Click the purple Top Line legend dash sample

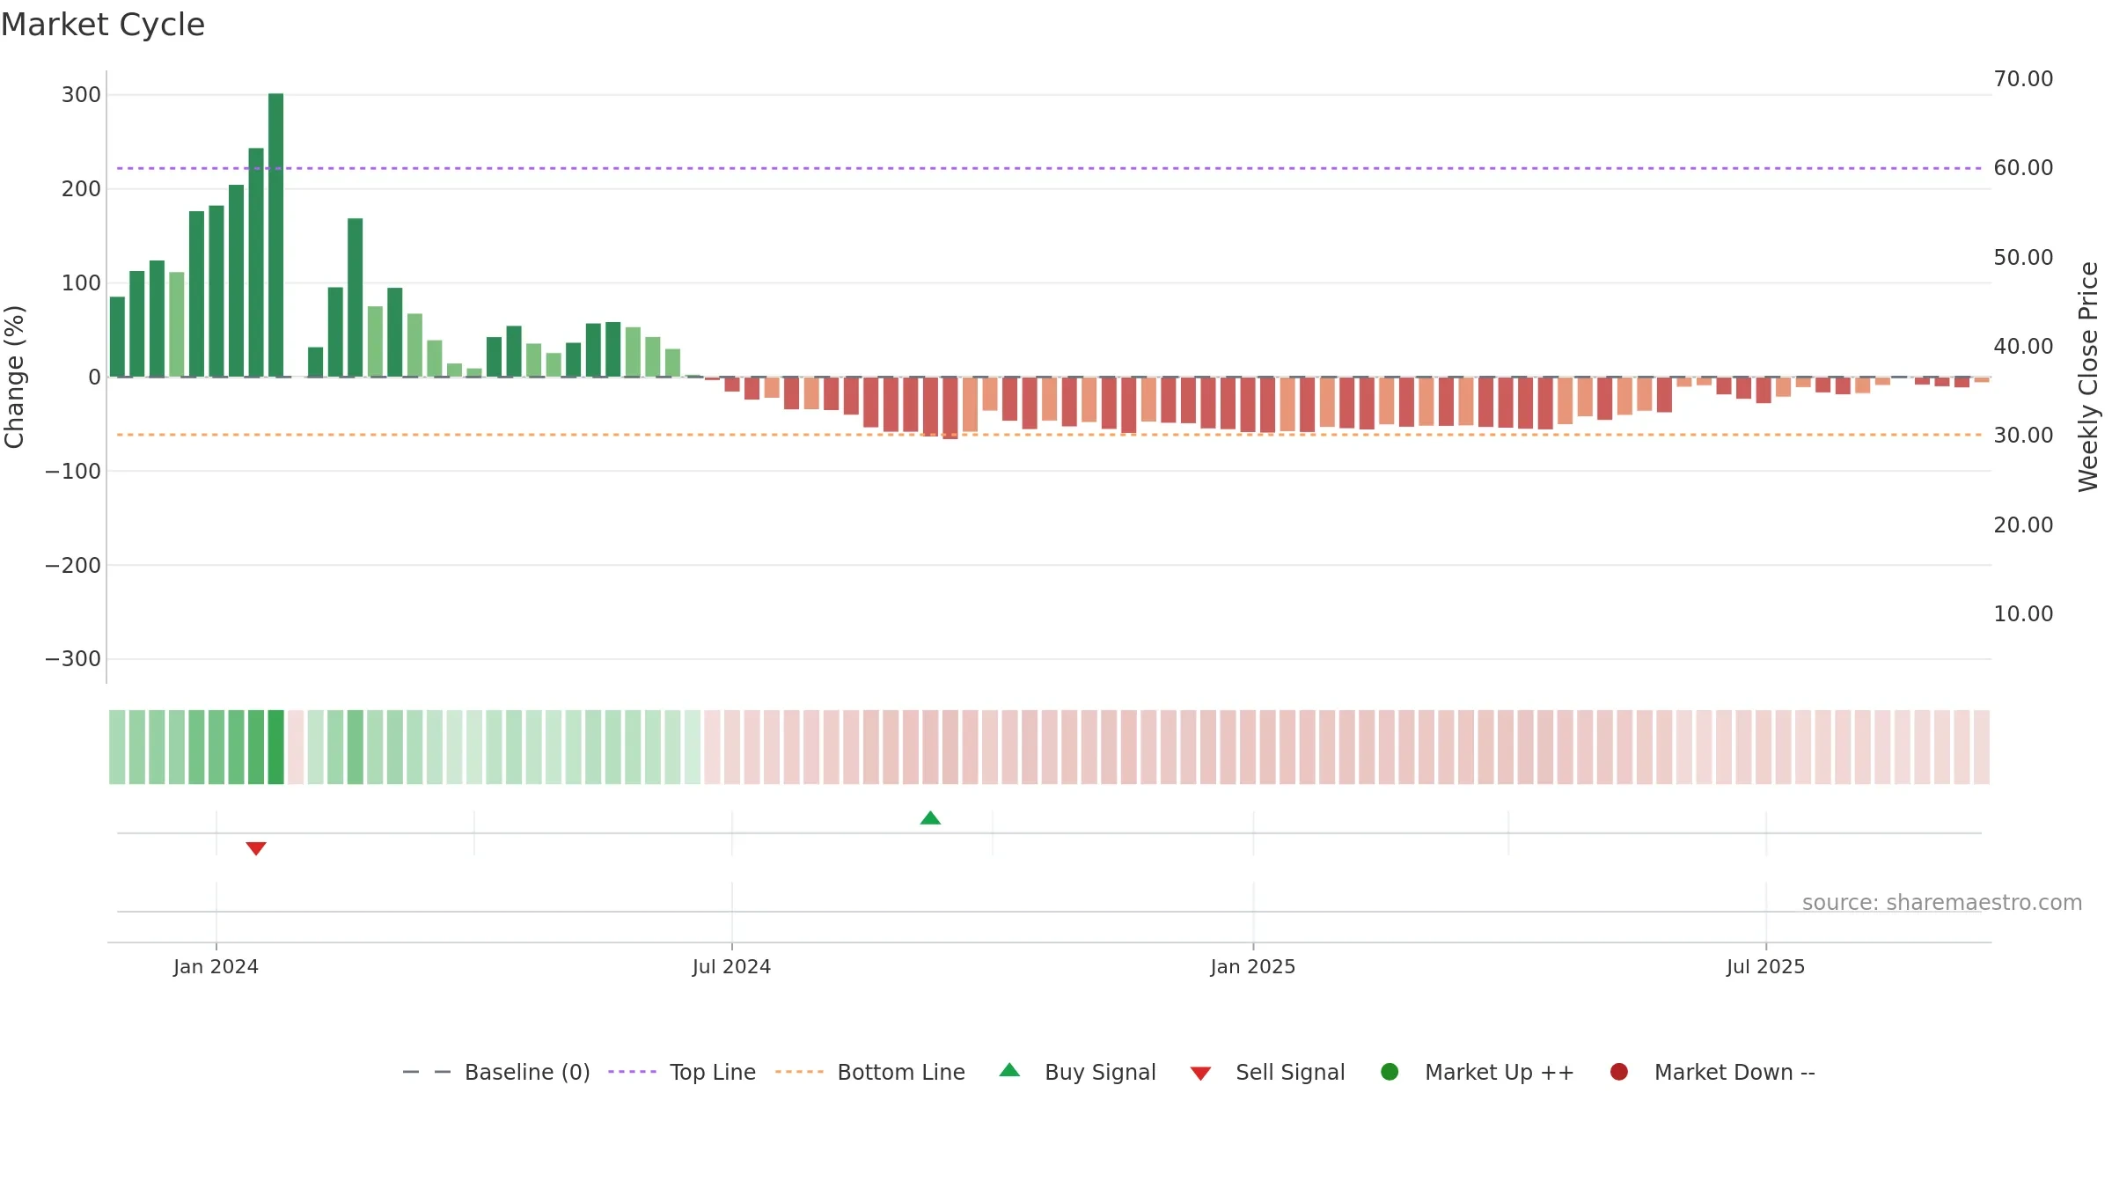(632, 1072)
